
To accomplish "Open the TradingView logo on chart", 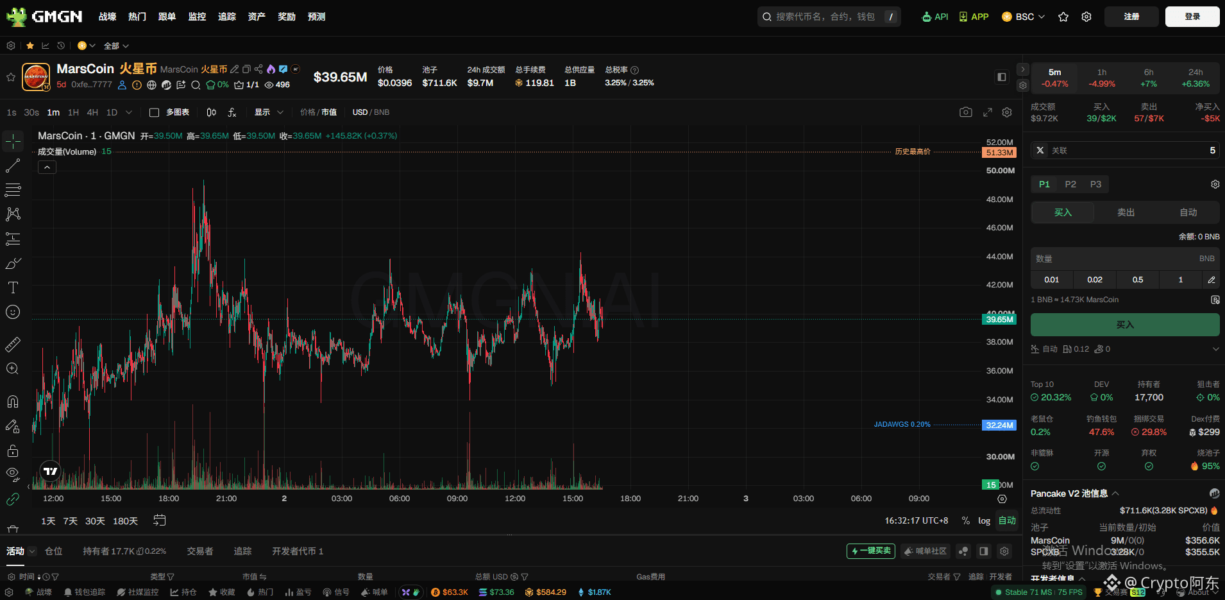I will coord(51,472).
